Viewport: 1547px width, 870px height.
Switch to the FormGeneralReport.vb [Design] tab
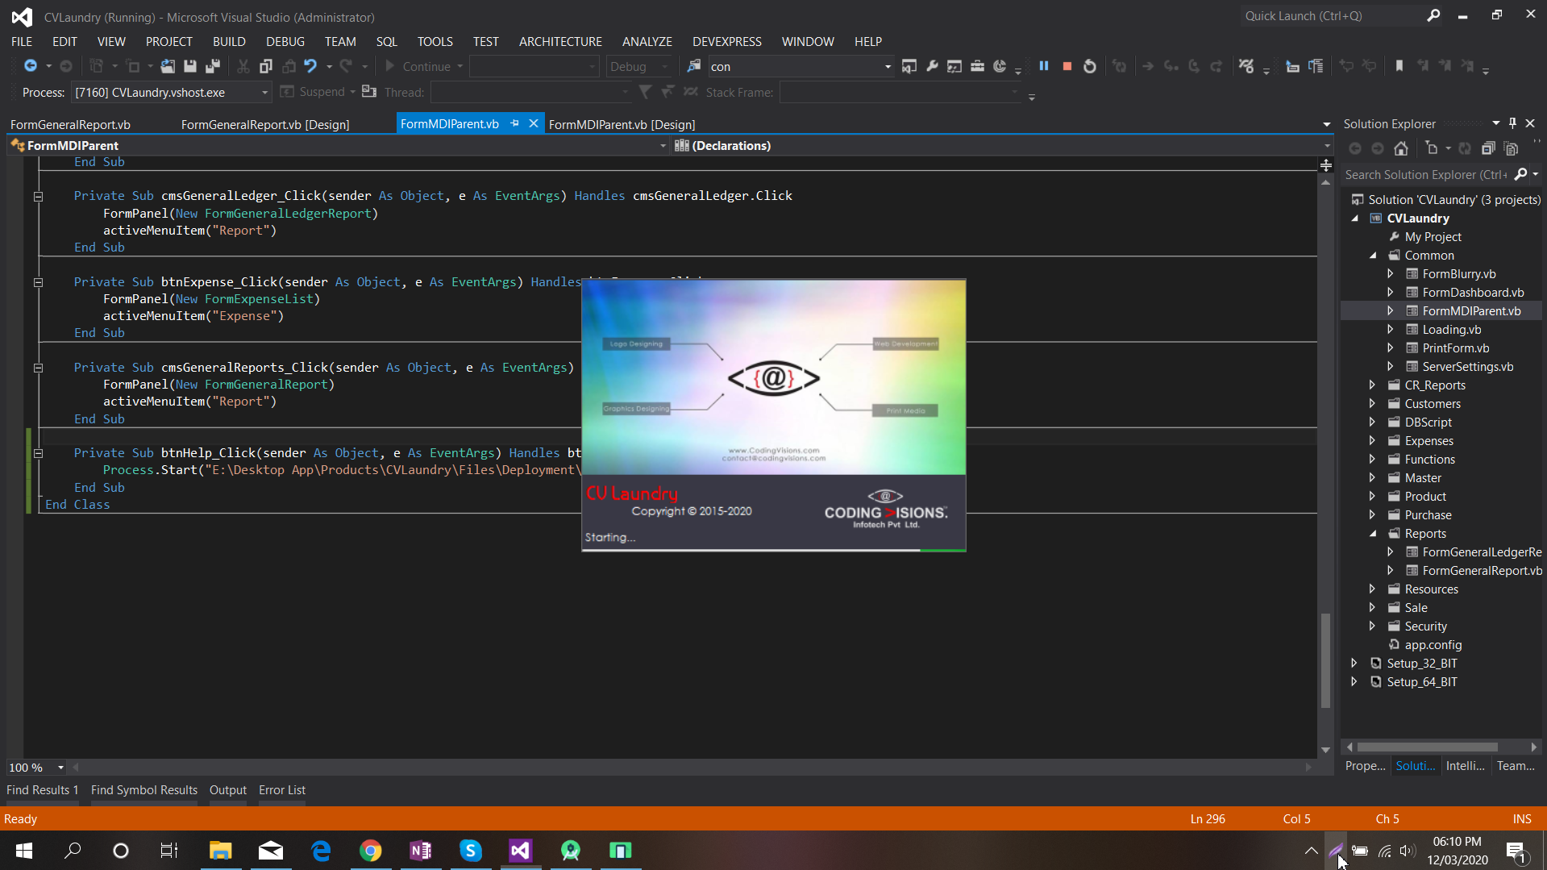click(264, 124)
